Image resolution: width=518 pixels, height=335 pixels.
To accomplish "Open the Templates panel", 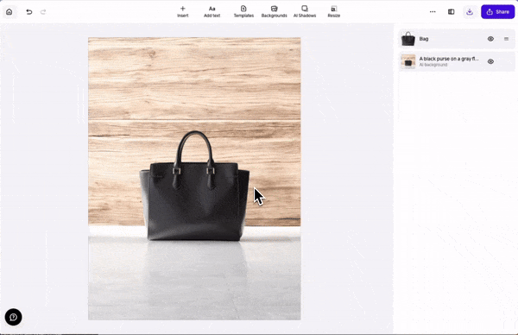I will pyautogui.click(x=243, y=11).
